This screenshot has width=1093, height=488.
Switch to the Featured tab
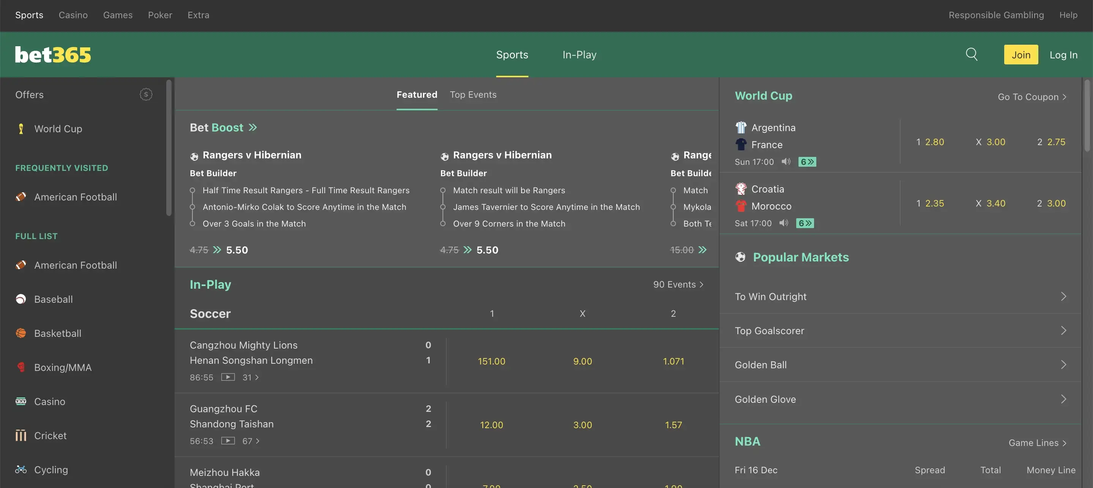pyautogui.click(x=417, y=94)
